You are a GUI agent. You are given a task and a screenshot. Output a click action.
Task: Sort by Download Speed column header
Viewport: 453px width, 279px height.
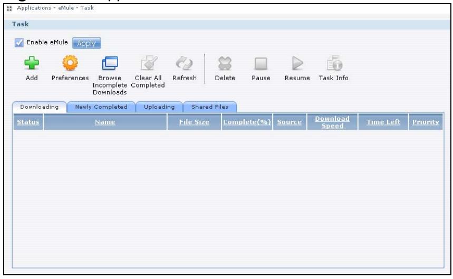332,122
